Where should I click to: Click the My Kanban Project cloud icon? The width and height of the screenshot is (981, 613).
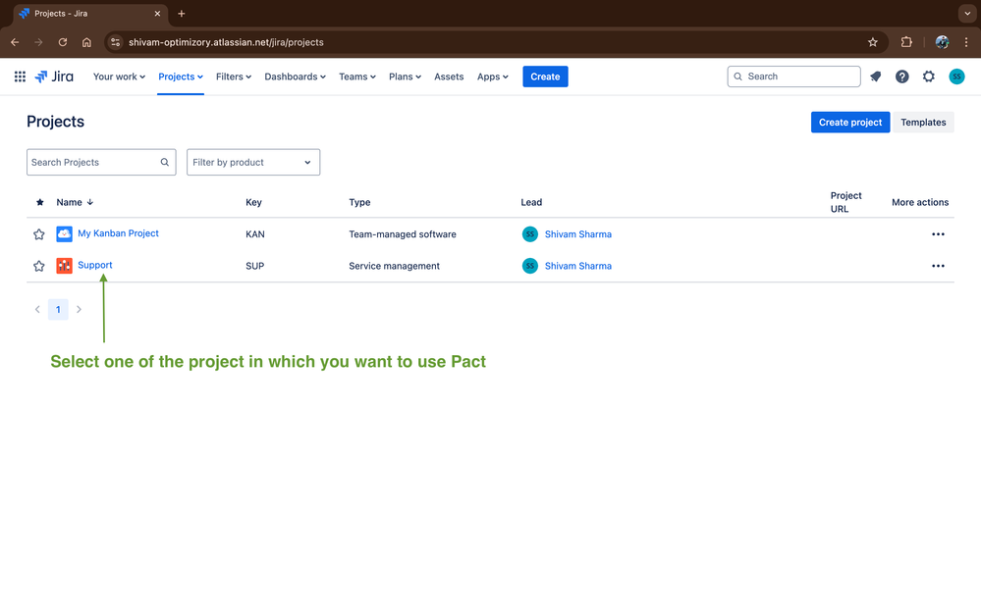64,233
